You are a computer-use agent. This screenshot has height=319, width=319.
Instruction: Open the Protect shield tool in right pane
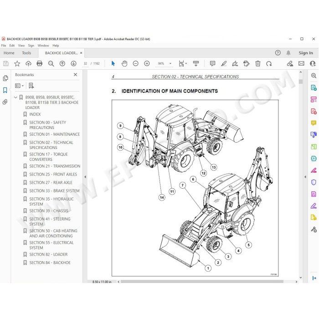click(314, 182)
